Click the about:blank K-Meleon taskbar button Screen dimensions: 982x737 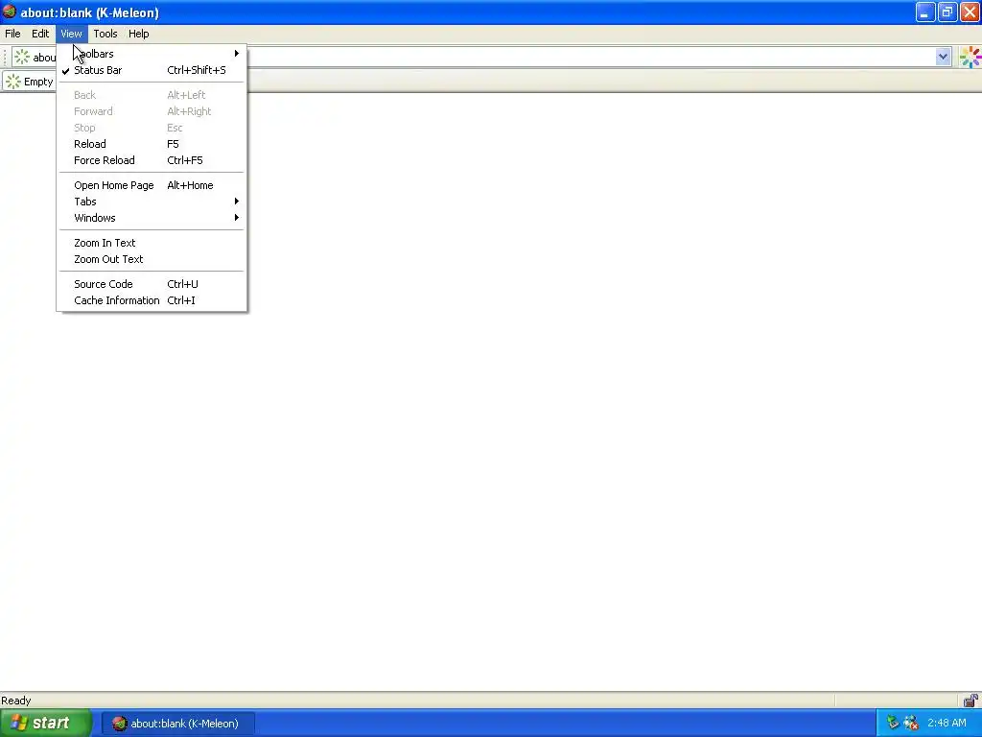177,724
